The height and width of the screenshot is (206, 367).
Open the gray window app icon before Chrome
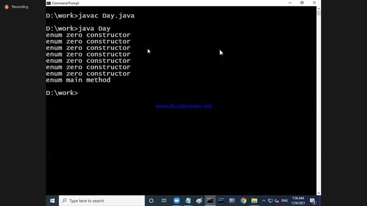tap(232, 201)
